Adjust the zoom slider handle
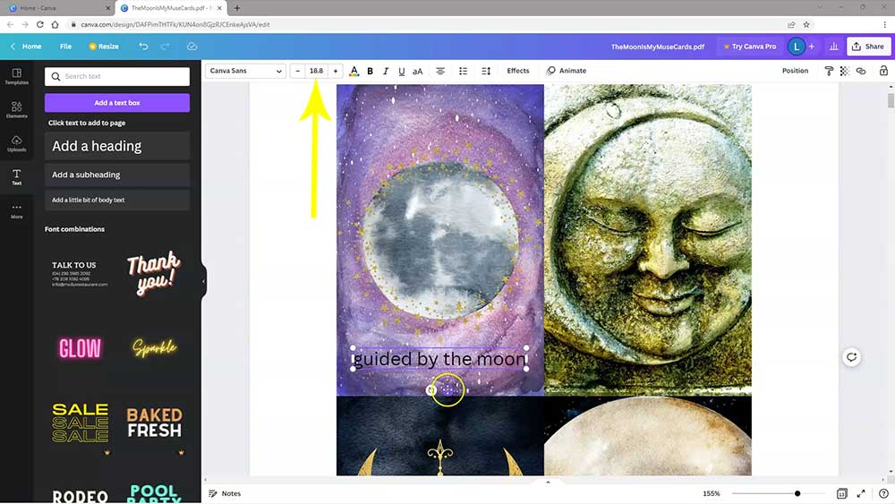The width and height of the screenshot is (895, 504). coord(797,493)
